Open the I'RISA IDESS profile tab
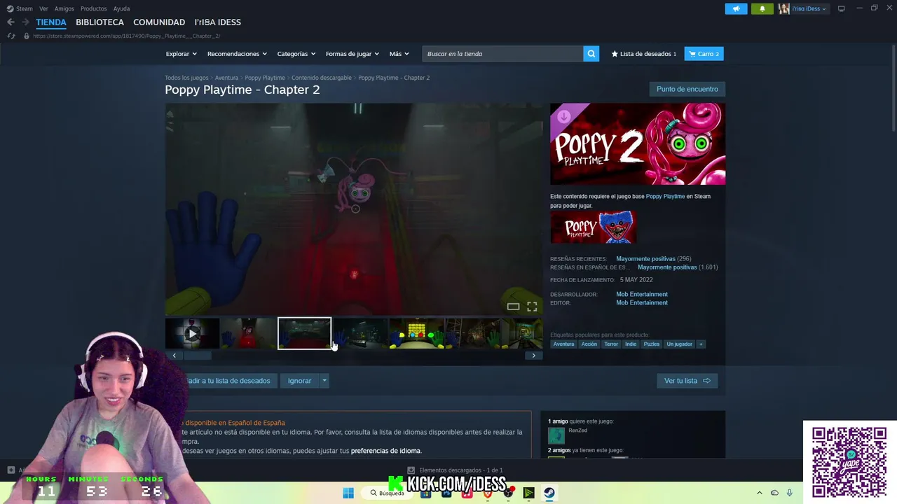The width and height of the screenshot is (897, 504). [217, 22]
